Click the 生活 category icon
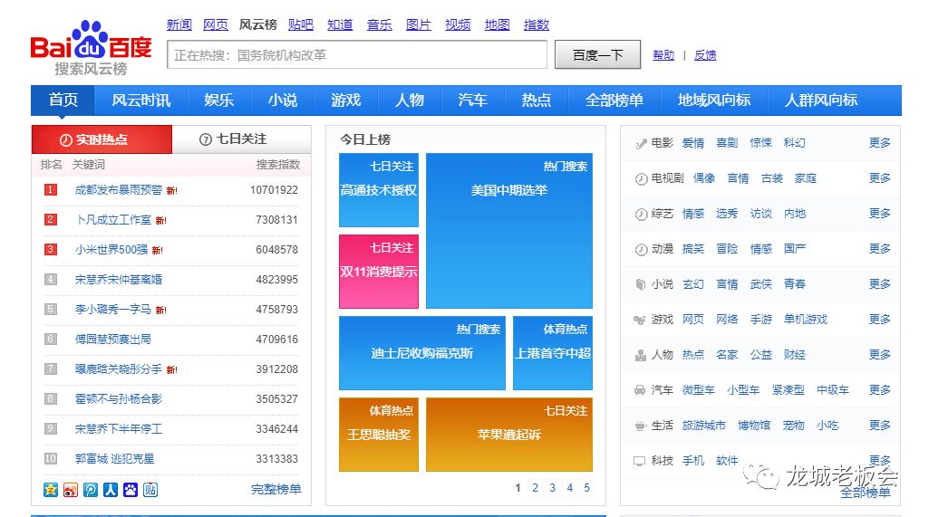This screenshot has height=517, width=929. pos(640,426)
